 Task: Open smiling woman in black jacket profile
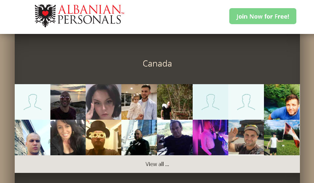tap(68, 137)
